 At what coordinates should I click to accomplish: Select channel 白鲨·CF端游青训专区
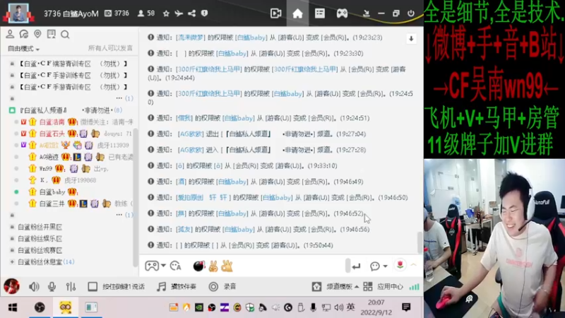(72, 64)
